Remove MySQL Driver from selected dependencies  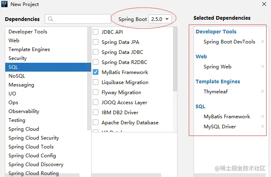point(263,127)
